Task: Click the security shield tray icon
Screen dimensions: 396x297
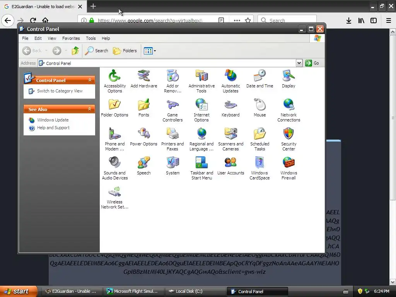Action: pyautogui.click(x=360, y=291)
